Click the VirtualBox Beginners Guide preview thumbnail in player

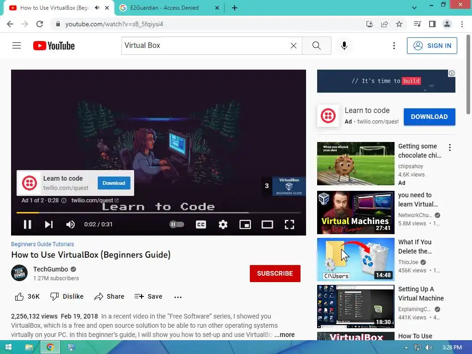[x=289, y=186]
